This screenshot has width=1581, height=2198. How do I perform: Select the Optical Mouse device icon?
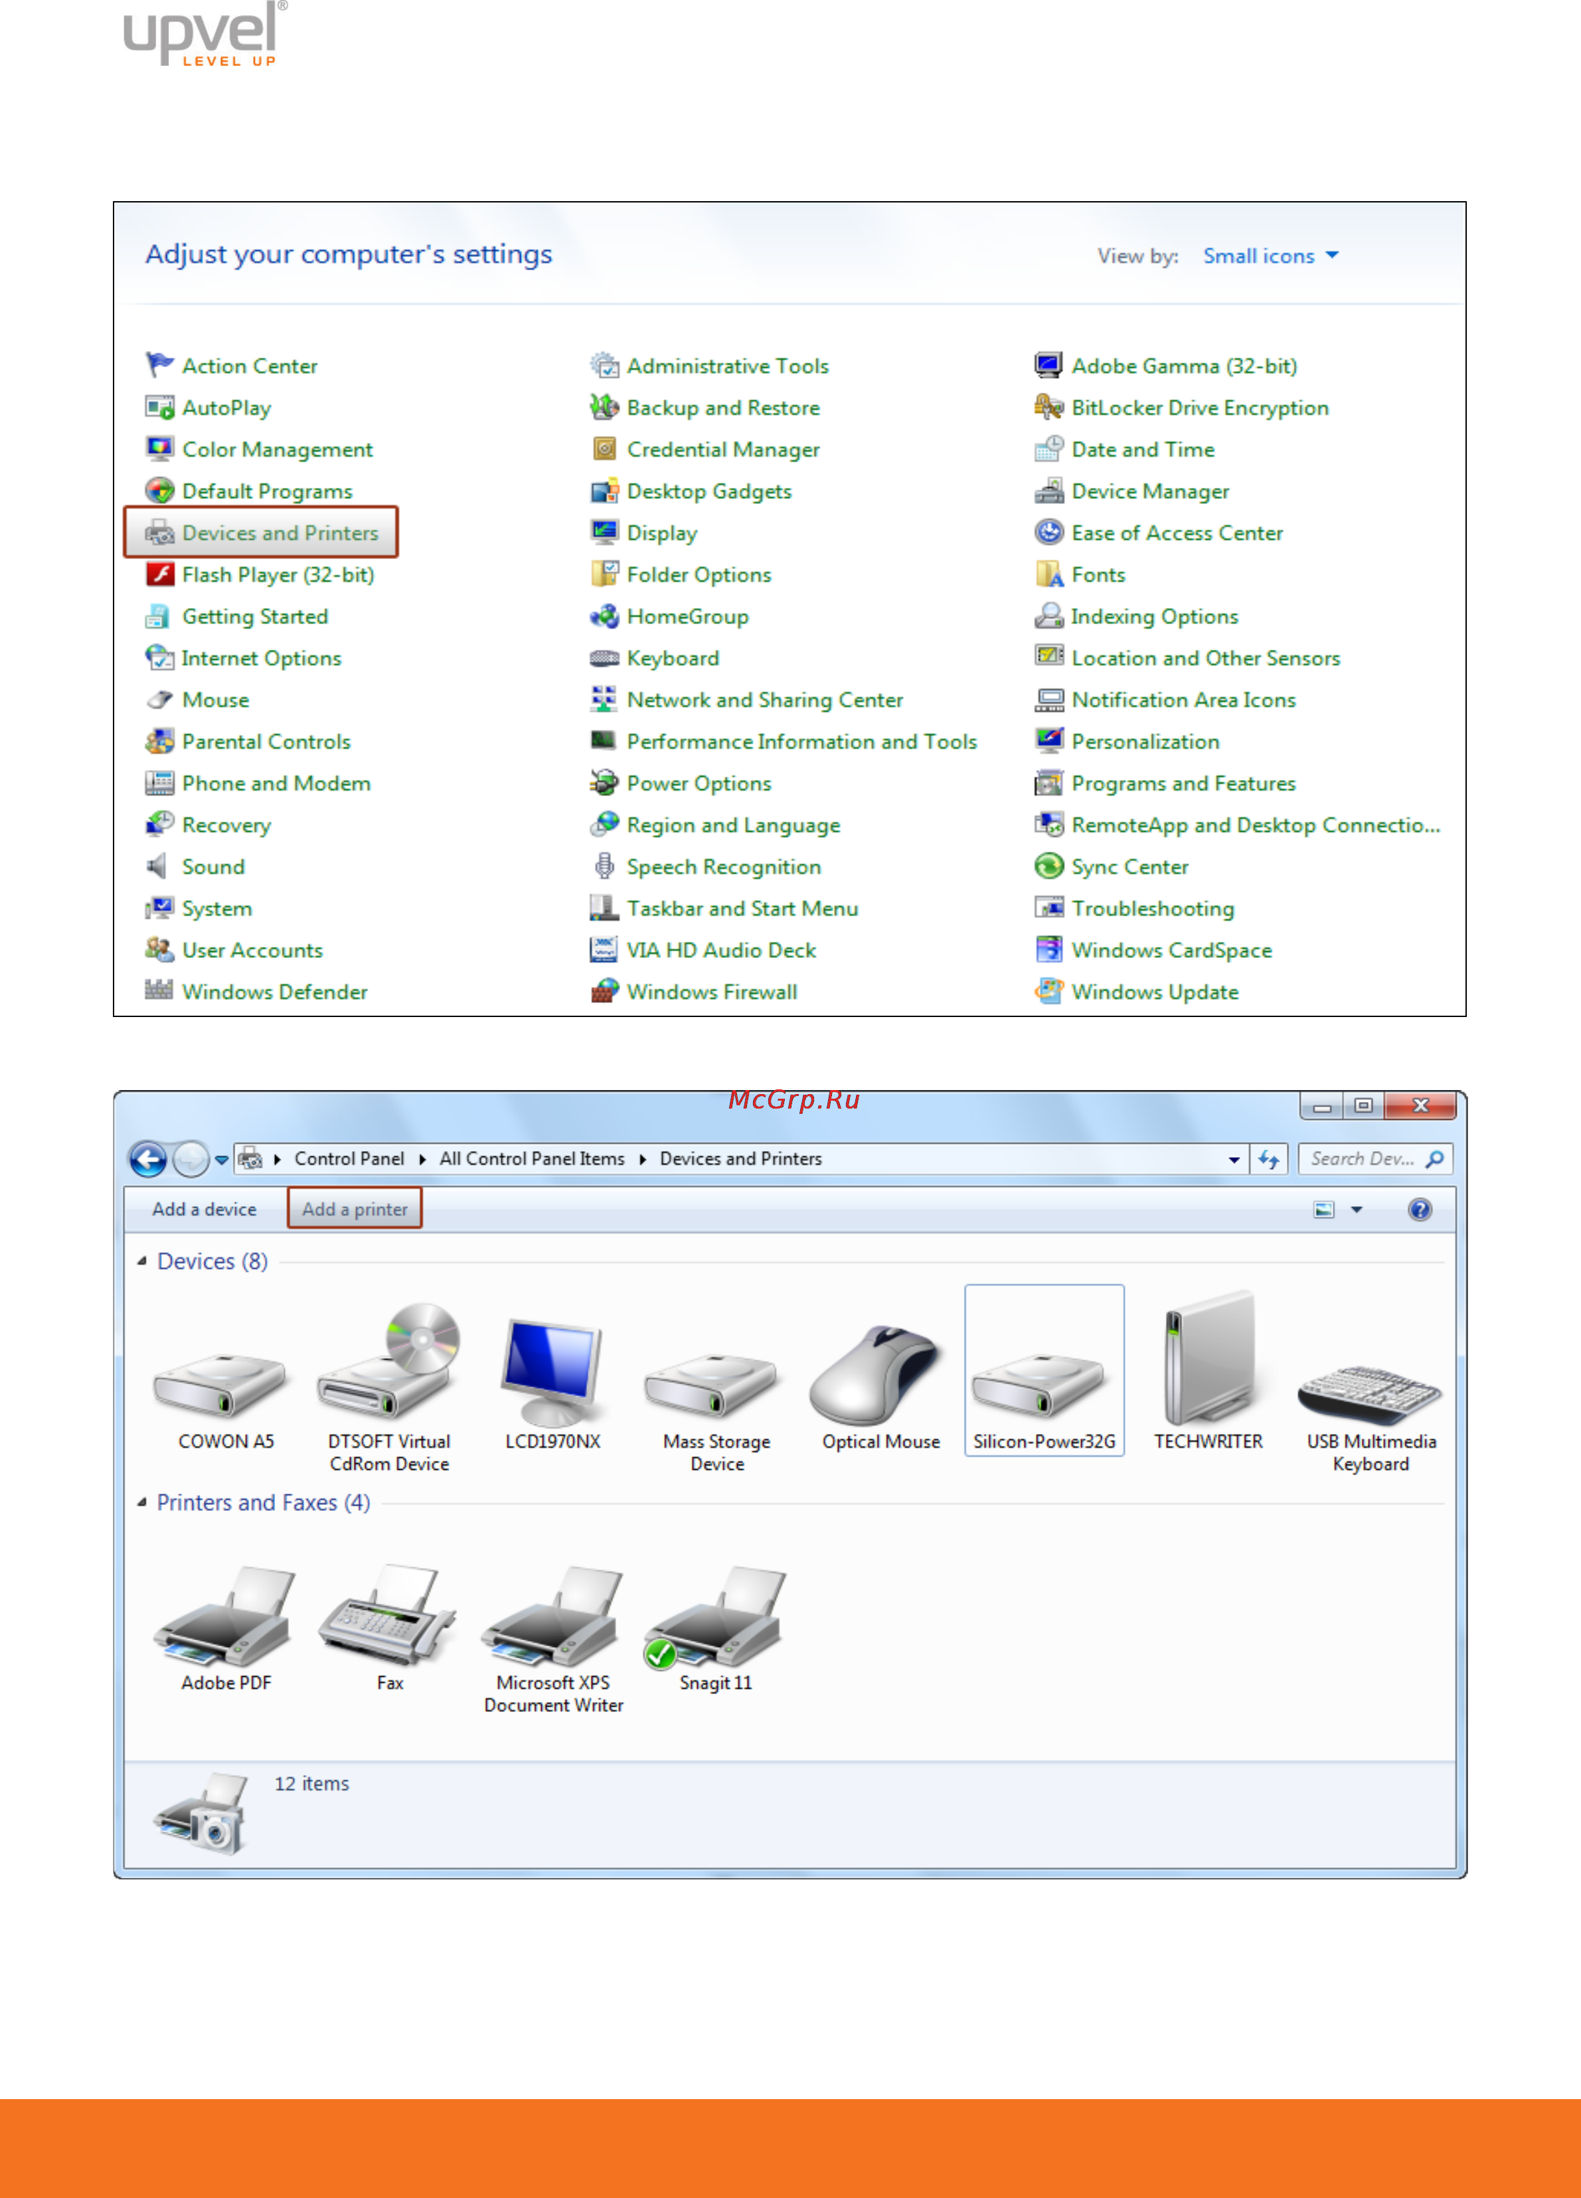(877, 1374)
